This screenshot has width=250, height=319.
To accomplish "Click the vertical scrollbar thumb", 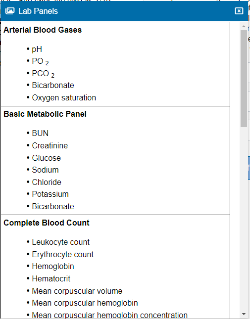I will pos(244,79).
